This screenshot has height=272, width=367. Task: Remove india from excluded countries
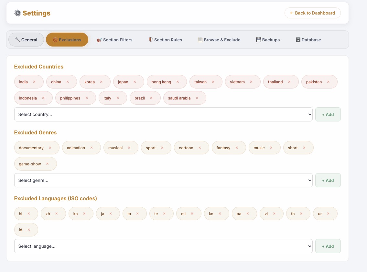34,82
